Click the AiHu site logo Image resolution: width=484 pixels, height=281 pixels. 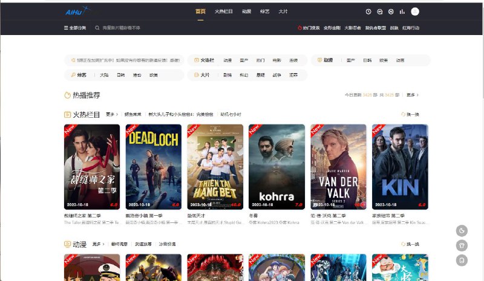pyautogui.click(x=77, y=11)
